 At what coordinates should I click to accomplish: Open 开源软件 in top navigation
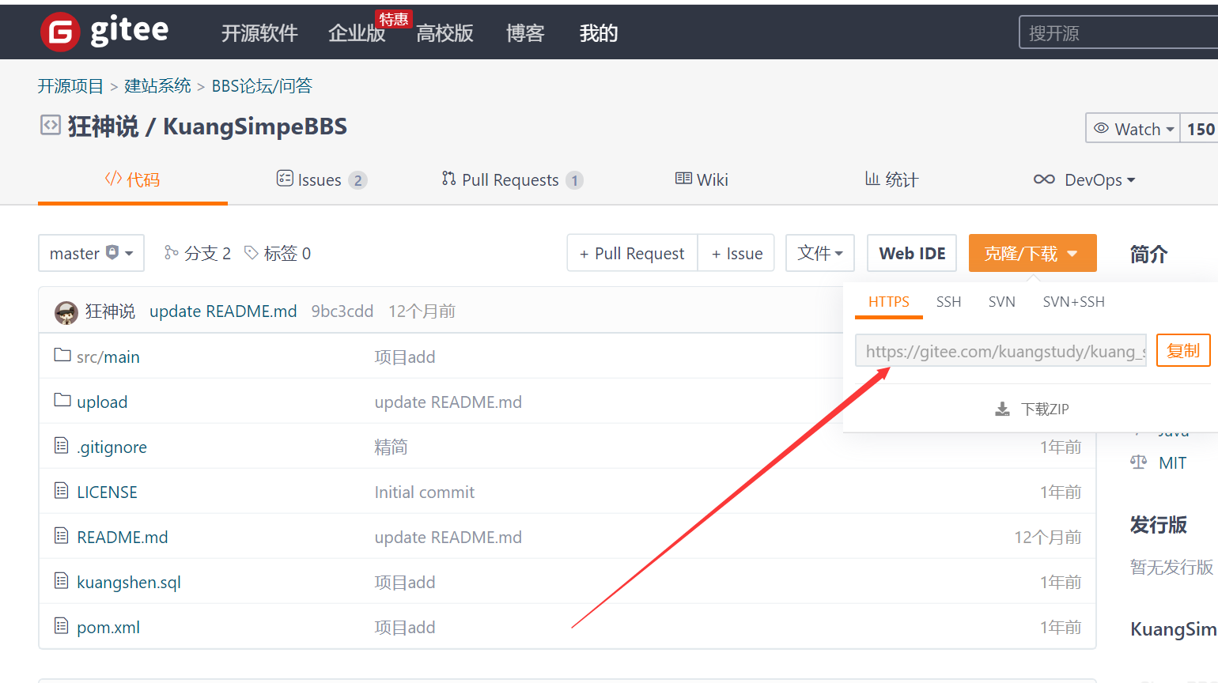(x=259, y=33)
